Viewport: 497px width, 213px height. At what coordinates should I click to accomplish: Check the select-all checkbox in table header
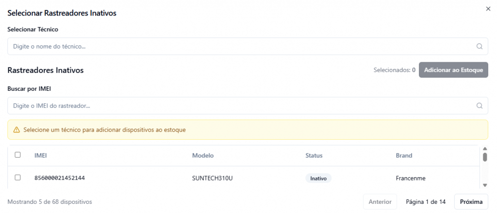coord(18,155)
